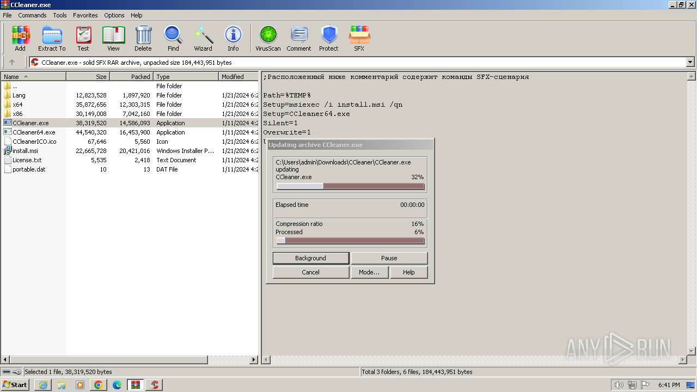Select CCleaner64.exe in file list
The height and width of the screenshot is (392, 697).
130,132
